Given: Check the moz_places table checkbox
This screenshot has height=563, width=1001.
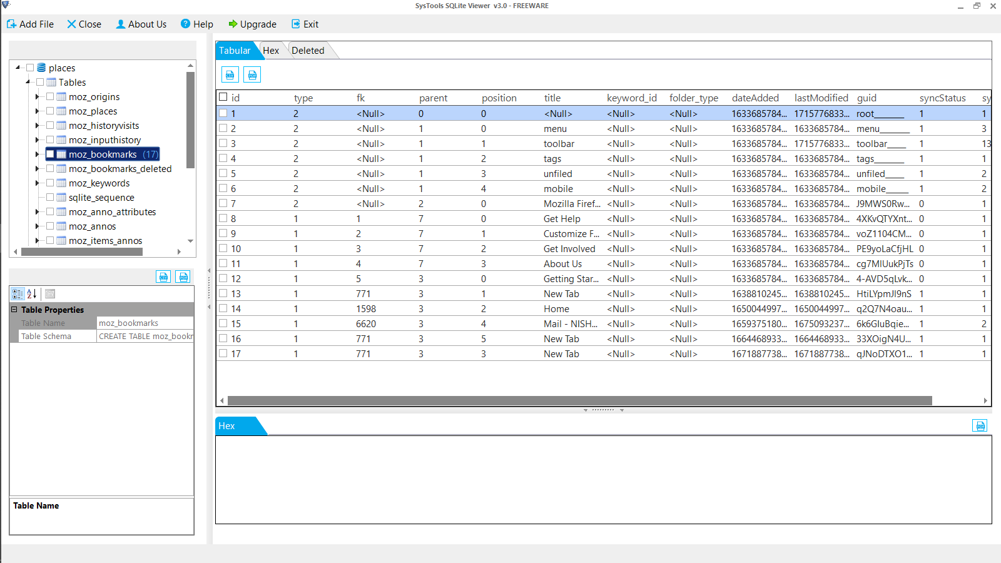Looking at the screenshot, I should tap(50, 111).
